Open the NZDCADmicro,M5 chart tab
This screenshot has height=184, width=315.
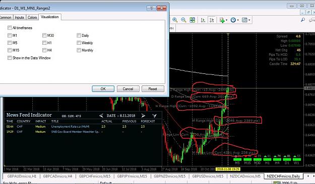click(245, 176)
